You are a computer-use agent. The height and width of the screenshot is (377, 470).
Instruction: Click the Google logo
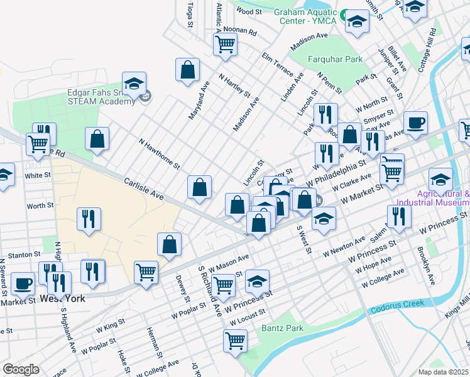(21, 369)
